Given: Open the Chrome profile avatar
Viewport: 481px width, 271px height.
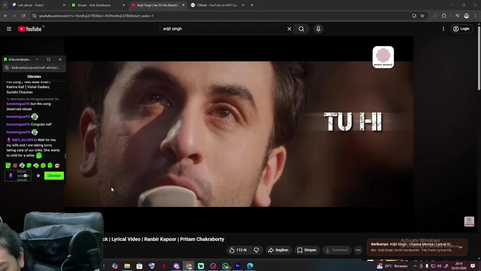Looking at the screenshot, I should click(x=466, y=16).
